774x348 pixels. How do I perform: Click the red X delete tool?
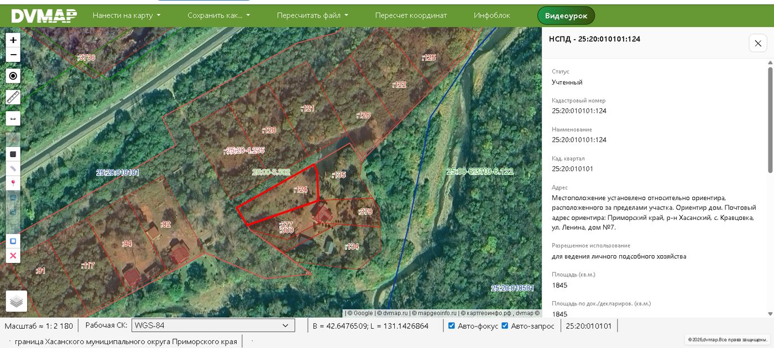click(13, 256)
